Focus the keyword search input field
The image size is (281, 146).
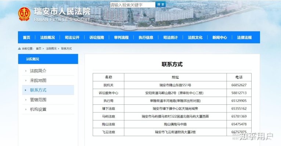coord(133,5)
